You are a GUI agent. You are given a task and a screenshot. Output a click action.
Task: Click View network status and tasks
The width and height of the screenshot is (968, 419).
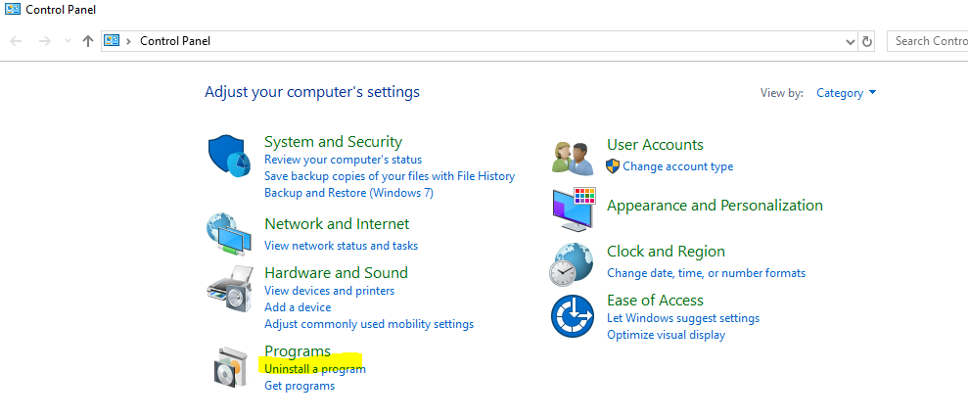(x=342, y=246)
